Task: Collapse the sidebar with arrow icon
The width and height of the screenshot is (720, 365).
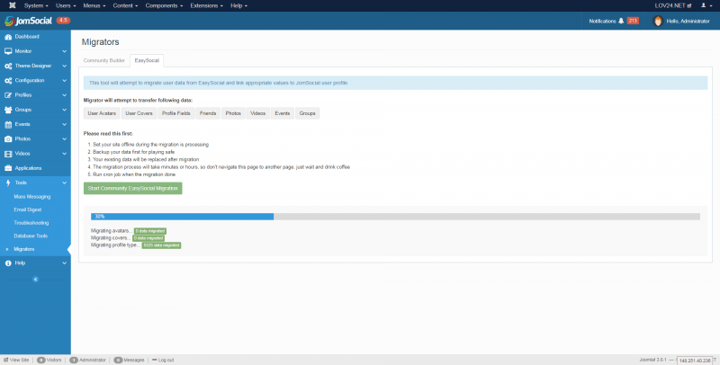Action: click(35, 280)
